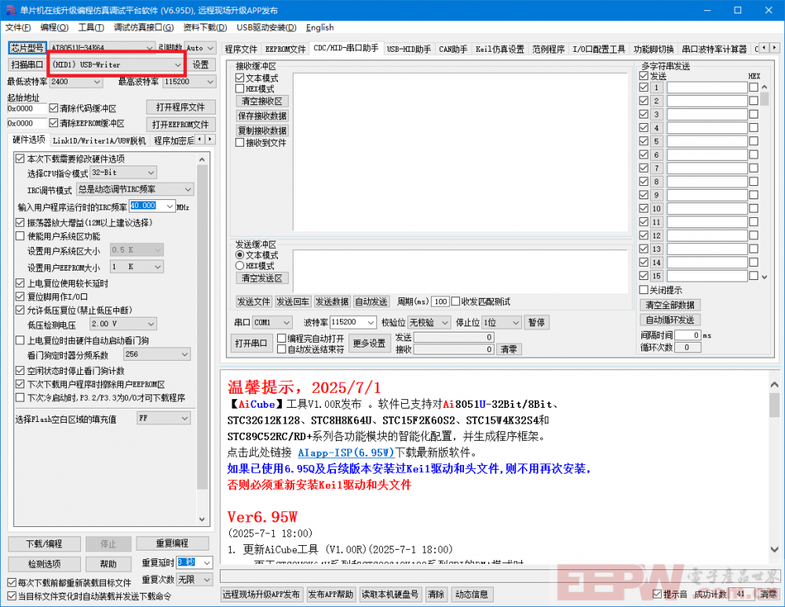Toggle 复位脚用作I/O口 checkbox
This screenshot has height=607, width=785.
pos(20,296)
